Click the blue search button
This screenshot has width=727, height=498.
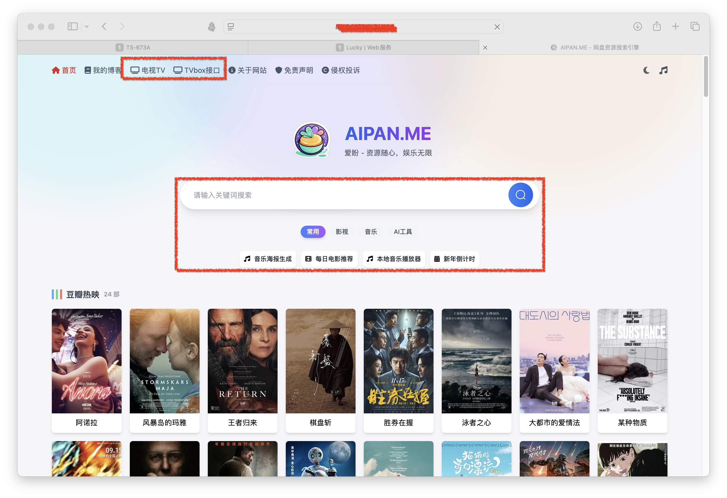(520, 195)
